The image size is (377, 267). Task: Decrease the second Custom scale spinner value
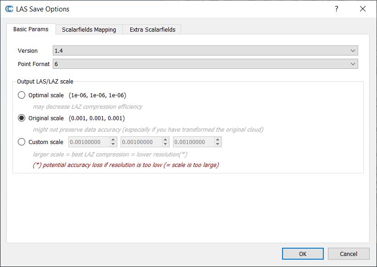[x=165, y=145]
